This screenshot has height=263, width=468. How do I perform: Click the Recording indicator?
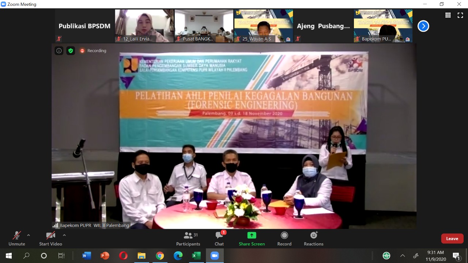93,51
